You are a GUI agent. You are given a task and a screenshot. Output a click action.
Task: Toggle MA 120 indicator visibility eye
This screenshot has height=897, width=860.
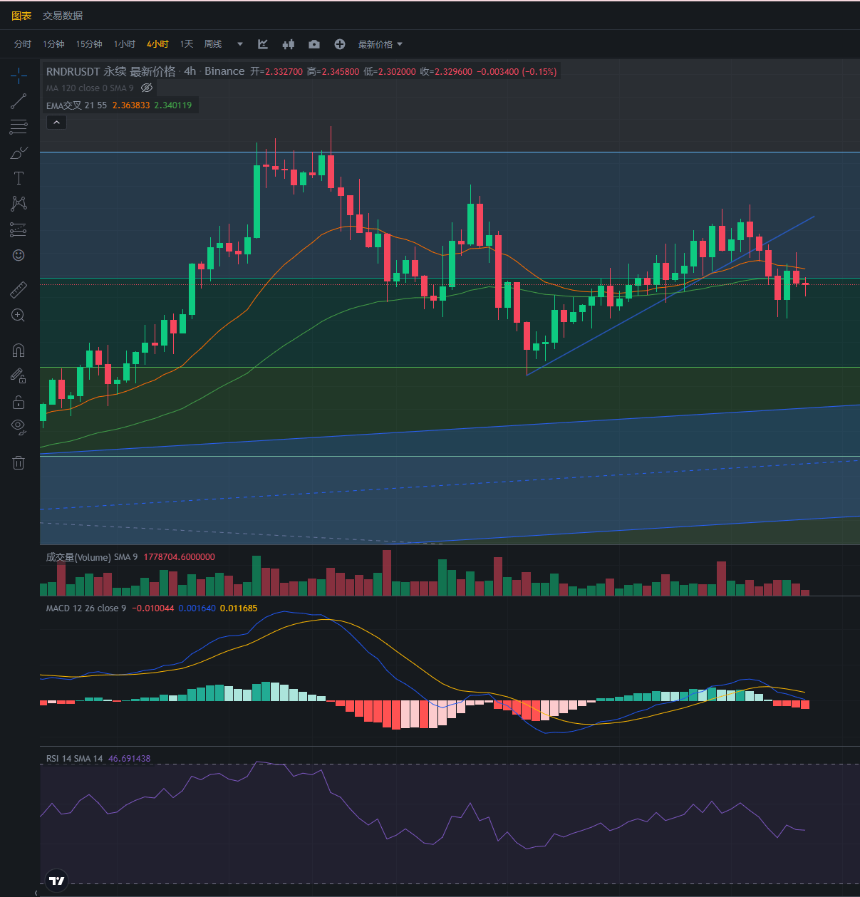[x=147, y=88]
